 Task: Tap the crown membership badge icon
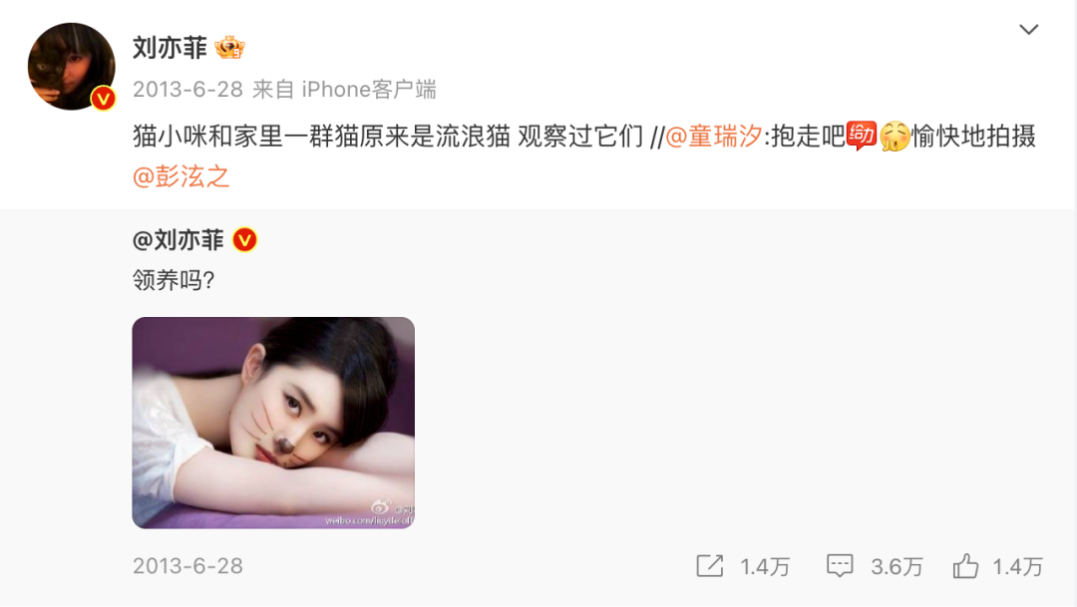pos(229,48)
